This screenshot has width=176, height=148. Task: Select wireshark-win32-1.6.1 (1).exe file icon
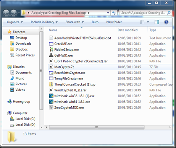point(51,96)
